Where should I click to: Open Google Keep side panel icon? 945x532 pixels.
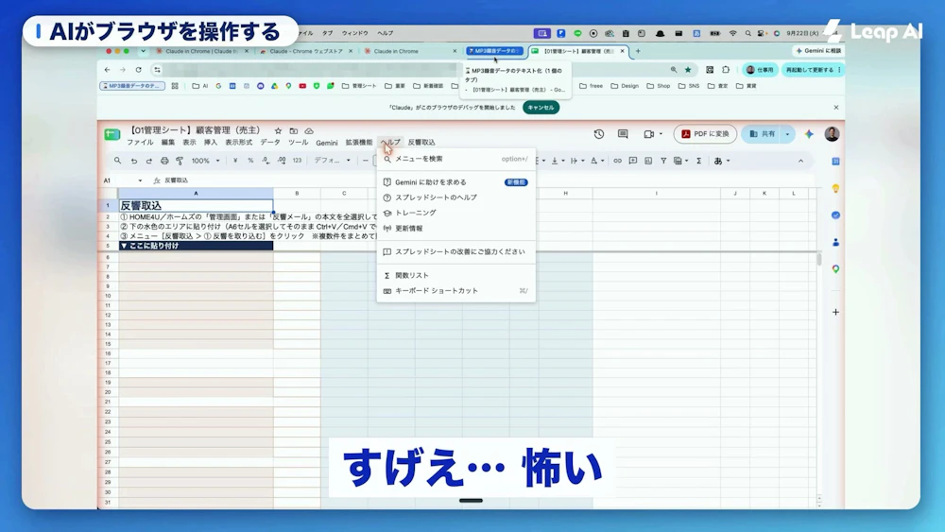(x=835, y=189)
